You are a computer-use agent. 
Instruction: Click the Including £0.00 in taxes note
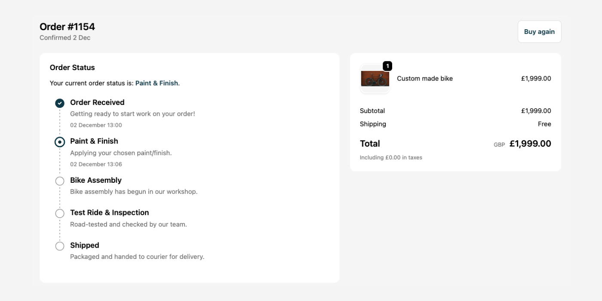391,157
